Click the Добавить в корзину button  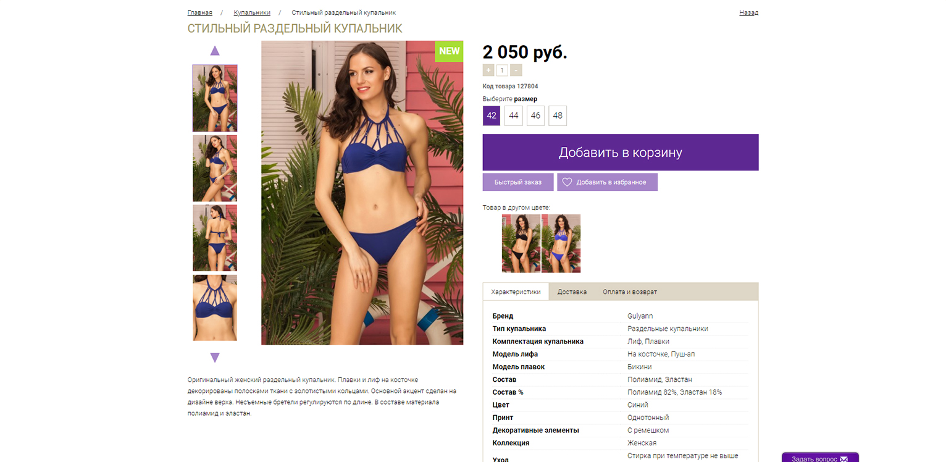coord(621,153)
